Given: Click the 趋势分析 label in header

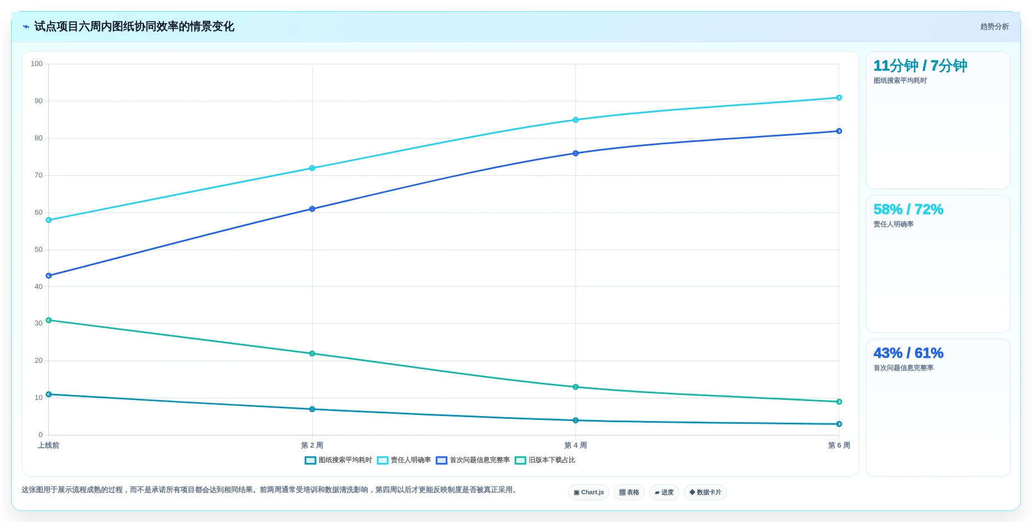Looking at the screenshot, I should (994, 27).
